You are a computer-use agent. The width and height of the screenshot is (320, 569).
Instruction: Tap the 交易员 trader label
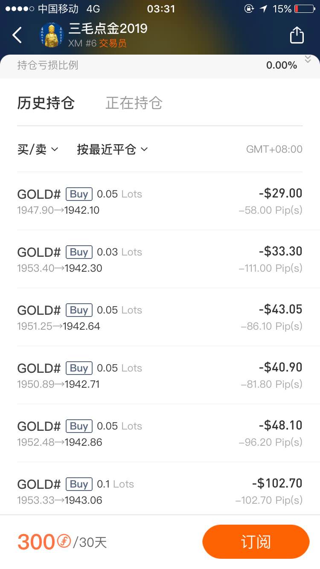click(x=113, y=43)
